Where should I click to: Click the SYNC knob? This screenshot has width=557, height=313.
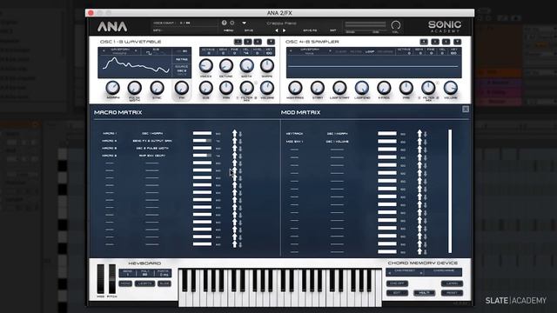point(157,87)
